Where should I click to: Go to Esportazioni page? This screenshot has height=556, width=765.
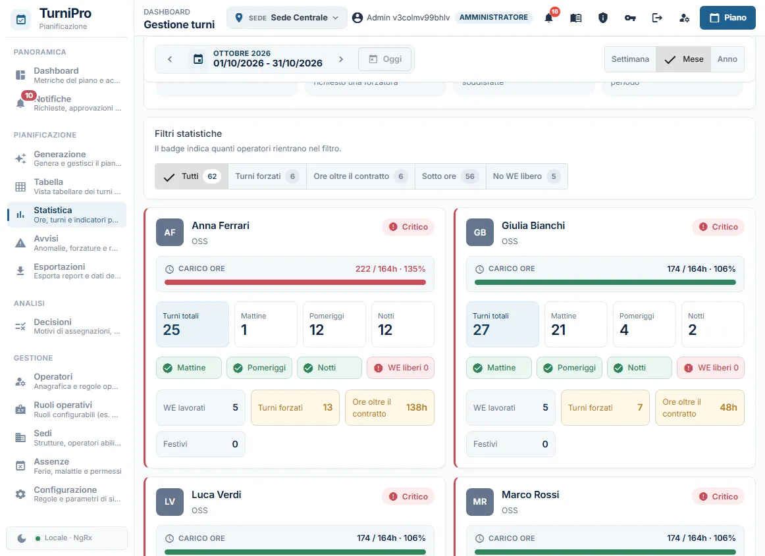[67, 271]
